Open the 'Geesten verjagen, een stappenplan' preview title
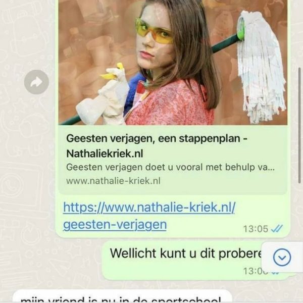This screenshot has height=303, width=303. click(157, 138)
